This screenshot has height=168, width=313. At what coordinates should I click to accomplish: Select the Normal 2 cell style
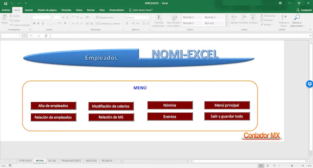tap(192, 17)
